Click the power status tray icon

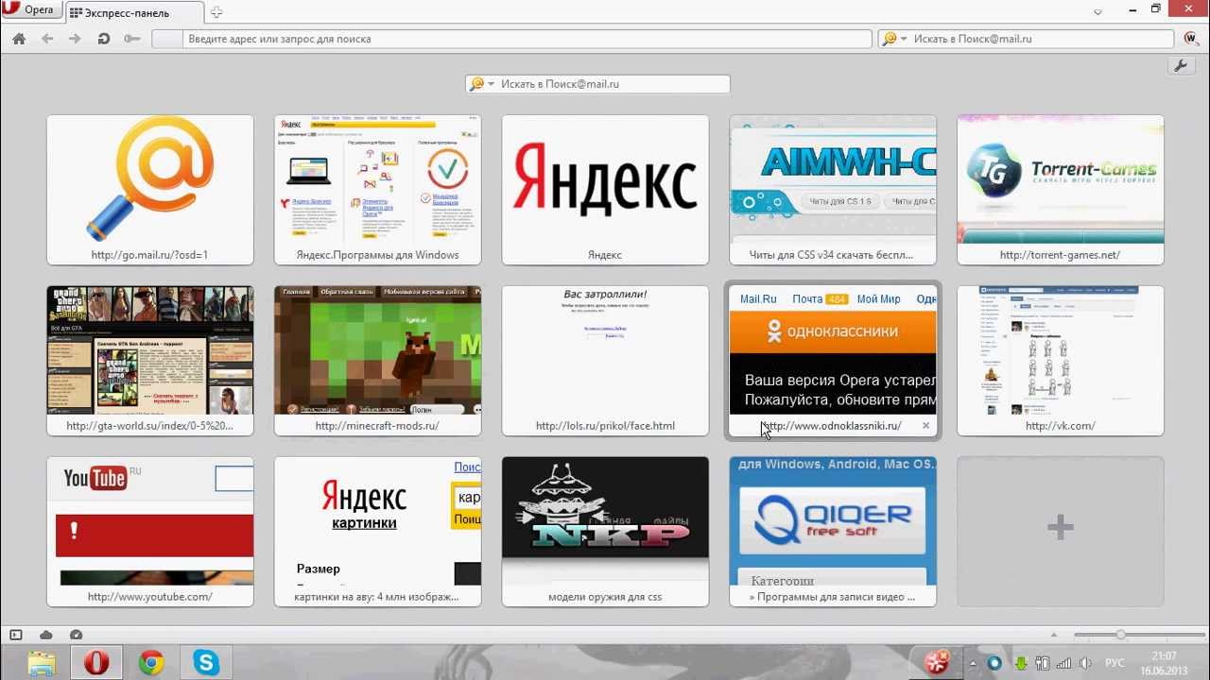[1043, 664]
